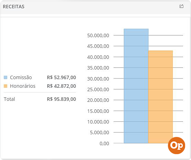Click the export icon in Receitas header
Viewport: 191px width, 160px height.
(x=181, y=6)
